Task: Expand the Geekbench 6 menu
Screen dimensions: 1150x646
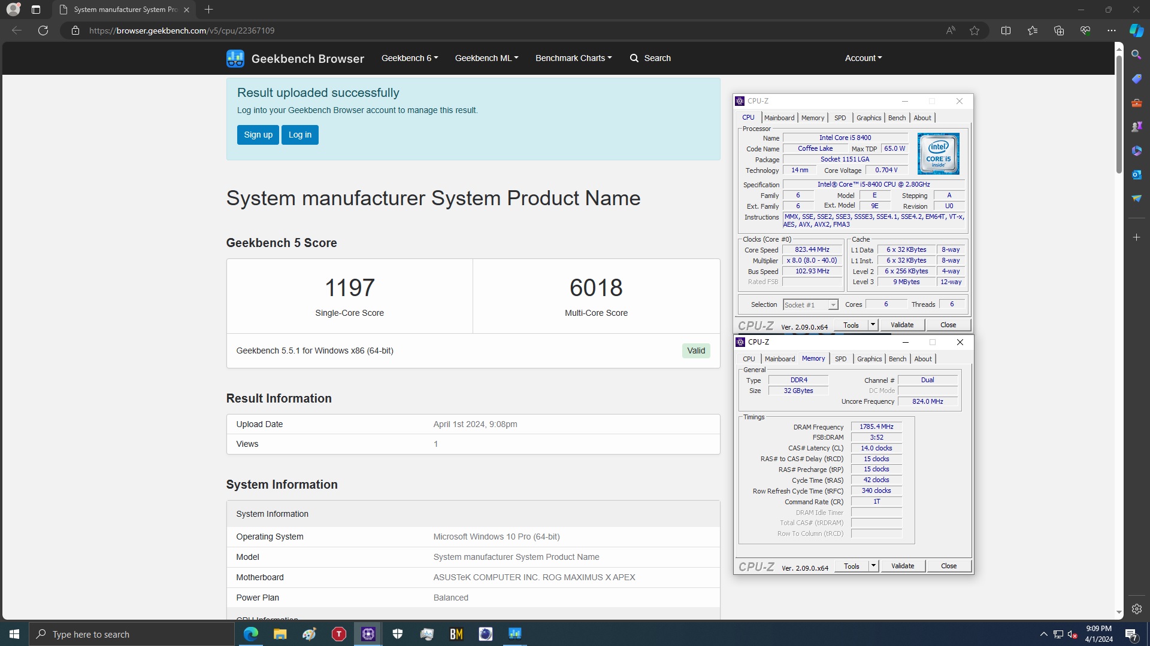Action: [x=410, y=58]
